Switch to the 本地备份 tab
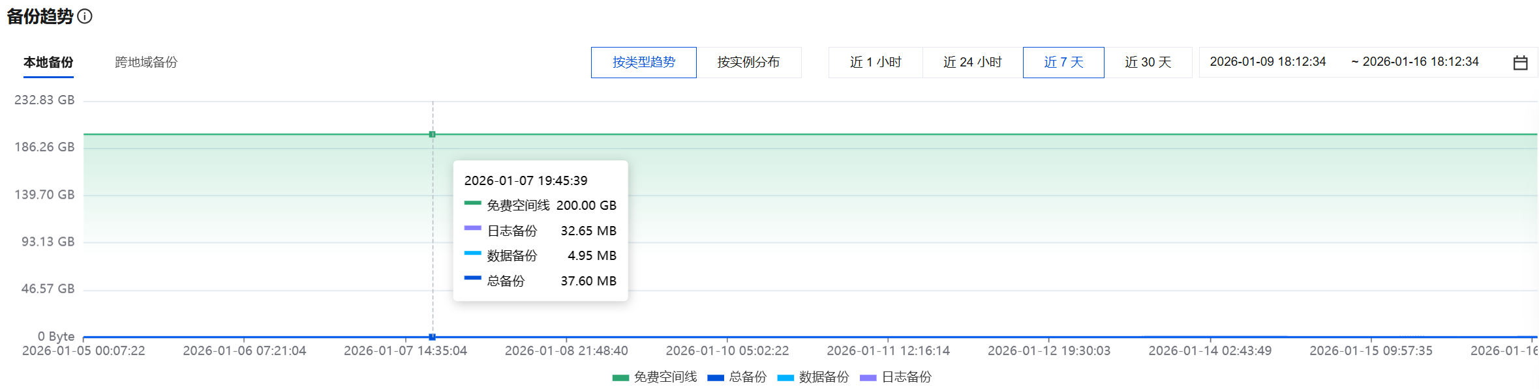Image resolution: width=1539 pixels, height=389 pixels. pyautogui.click(x=48, y=63)
